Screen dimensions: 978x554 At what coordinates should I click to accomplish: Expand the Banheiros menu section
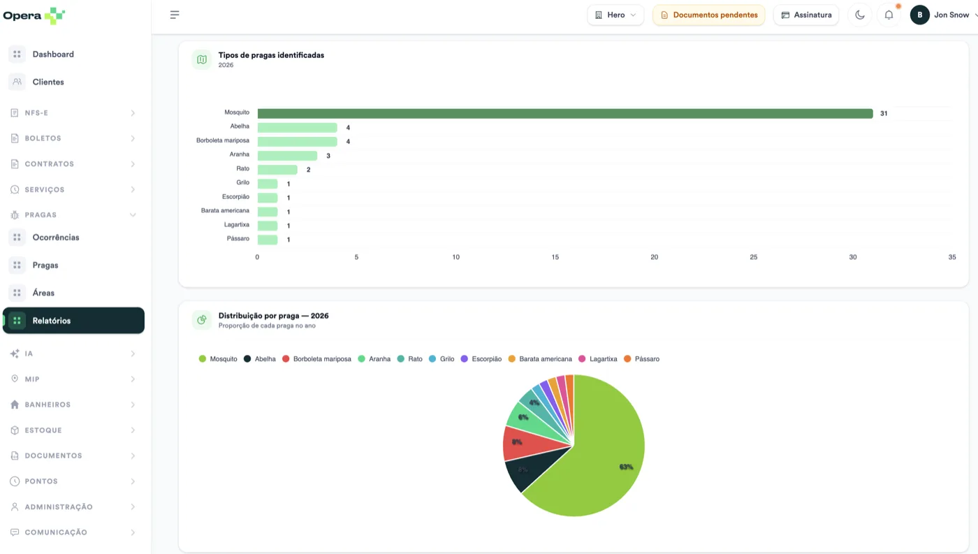coord(74,404)
